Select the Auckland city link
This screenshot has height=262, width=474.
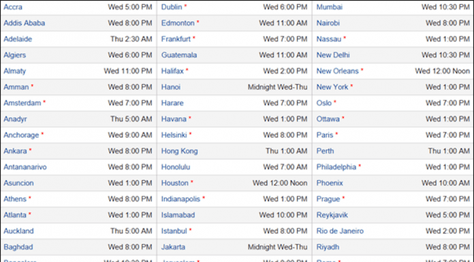[x=18, y=231]
